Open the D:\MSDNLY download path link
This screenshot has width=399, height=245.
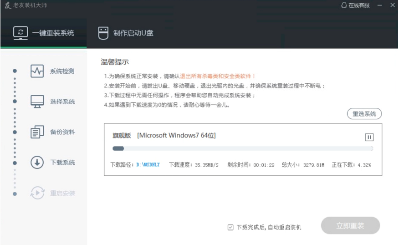coord(148,165)
